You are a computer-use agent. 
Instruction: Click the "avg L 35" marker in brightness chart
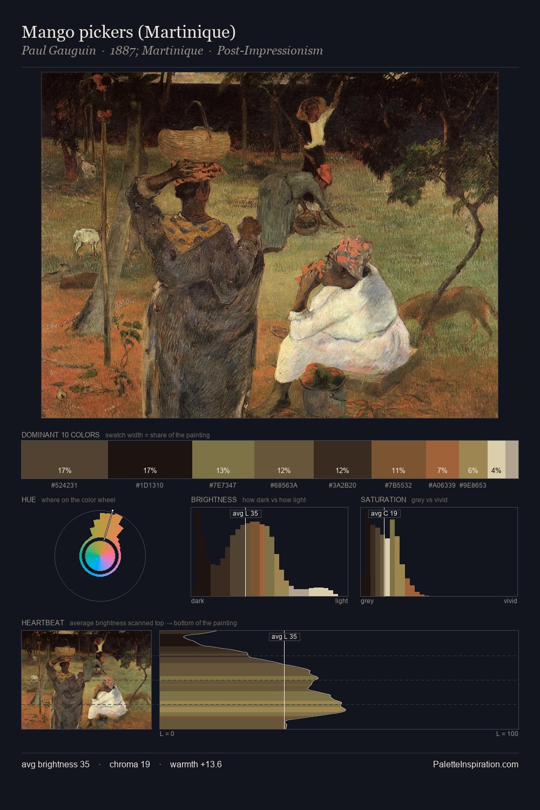tap(245, 513)
